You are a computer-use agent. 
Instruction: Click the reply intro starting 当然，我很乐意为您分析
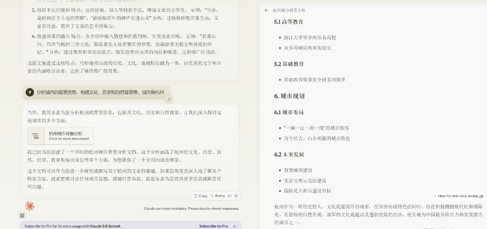coord(124,117)
